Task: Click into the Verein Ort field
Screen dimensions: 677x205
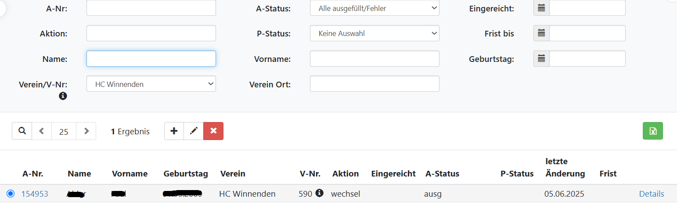Action: point(375,84)
